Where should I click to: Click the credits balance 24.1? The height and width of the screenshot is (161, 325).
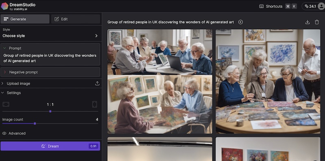pos(310,6)
